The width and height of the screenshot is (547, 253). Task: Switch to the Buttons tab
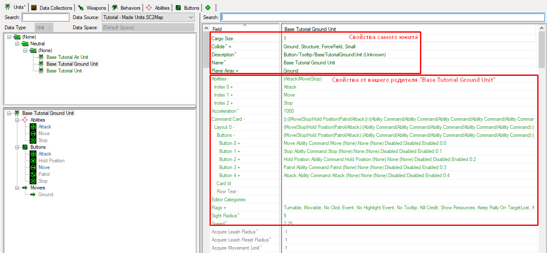click(x=187, y=8)
